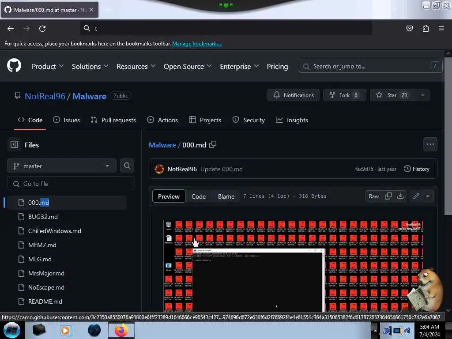
Task: Open the black folder taskbar icon
Action: tap(39, 330)
